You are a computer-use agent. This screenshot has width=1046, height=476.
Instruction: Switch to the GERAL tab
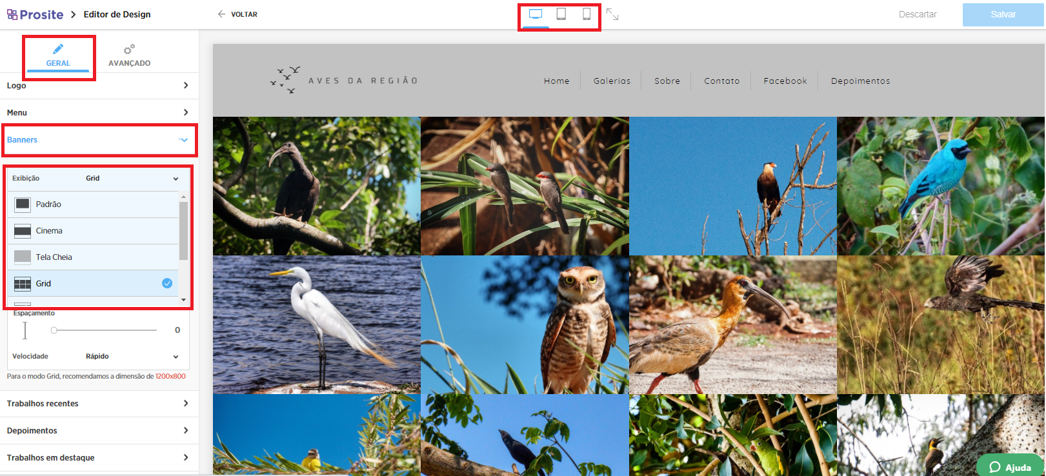tap(58, 55)
